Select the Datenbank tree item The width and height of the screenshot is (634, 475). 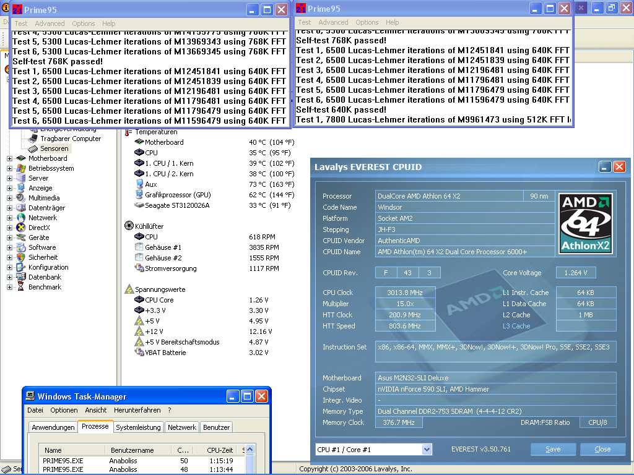coord(45,277)
